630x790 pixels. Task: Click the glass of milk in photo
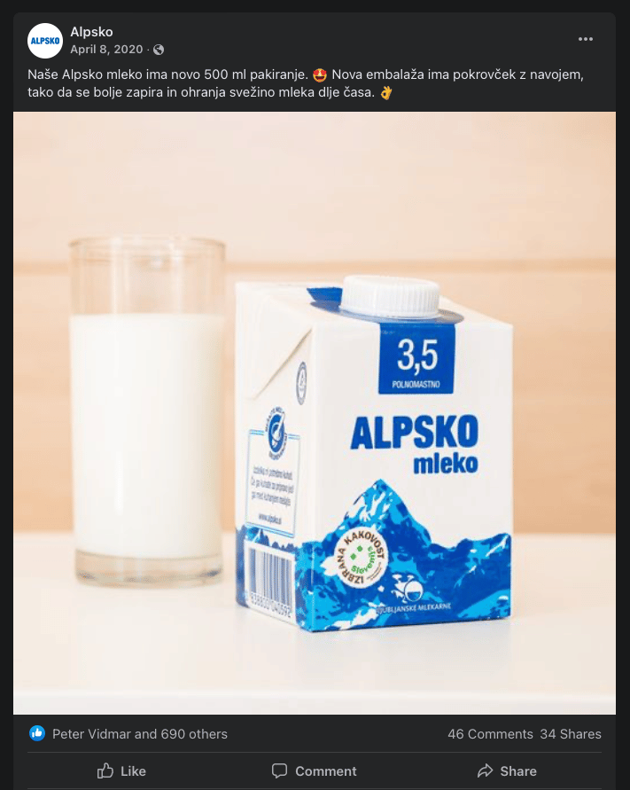point(147,411)
